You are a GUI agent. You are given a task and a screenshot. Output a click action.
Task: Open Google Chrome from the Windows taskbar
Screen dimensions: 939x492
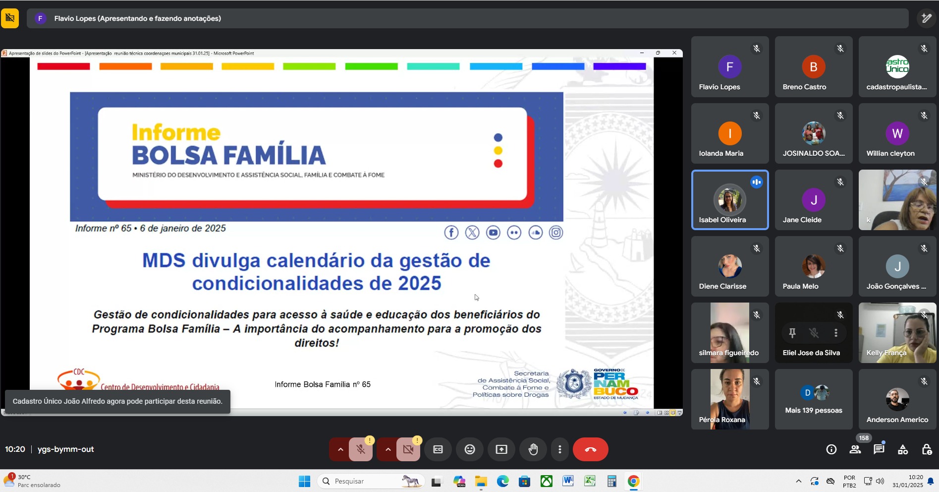(x=633, y=481)
